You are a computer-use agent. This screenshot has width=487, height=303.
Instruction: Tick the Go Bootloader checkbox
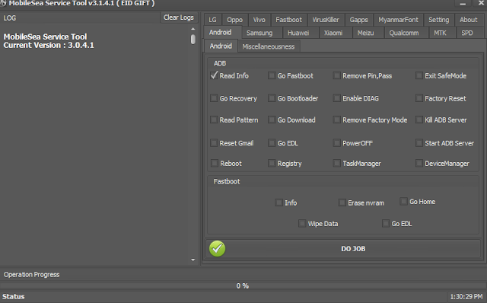(272, 98)
